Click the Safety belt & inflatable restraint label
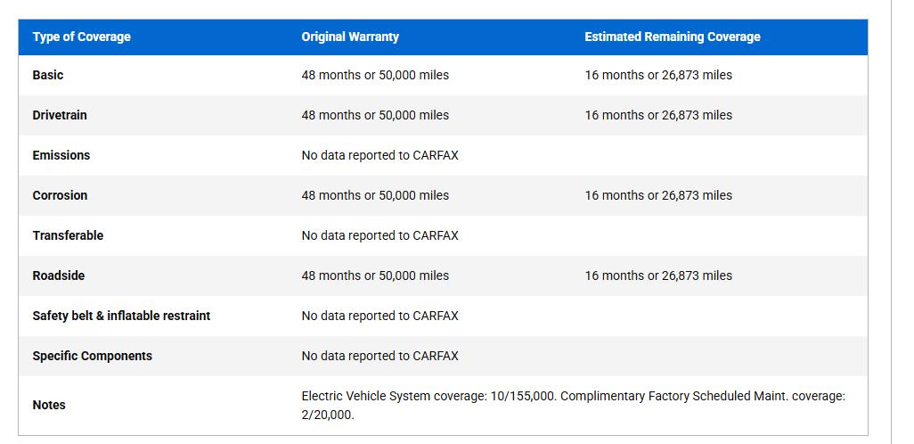Image resolution: width=914 pixels, height=444 pixels. (x=121, y=316)
